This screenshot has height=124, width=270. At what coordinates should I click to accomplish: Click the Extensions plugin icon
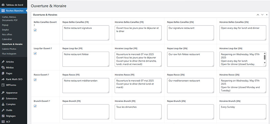click(3, 99)
